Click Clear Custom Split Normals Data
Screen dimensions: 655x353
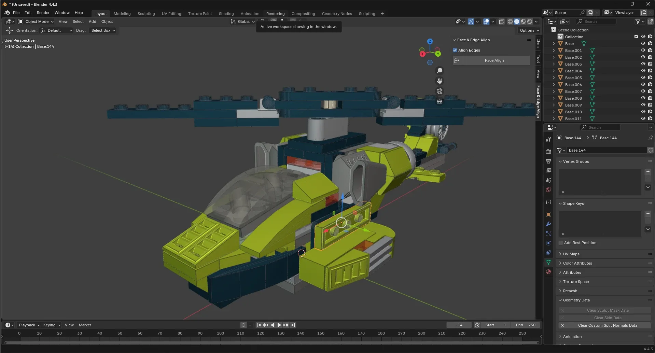pyautogui.click(x=607, y=325)
